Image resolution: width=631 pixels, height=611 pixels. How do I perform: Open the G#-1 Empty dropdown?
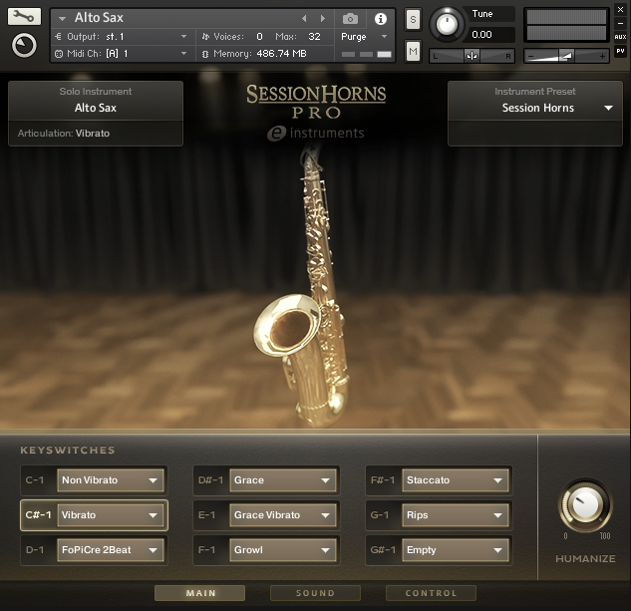[456, 550]
